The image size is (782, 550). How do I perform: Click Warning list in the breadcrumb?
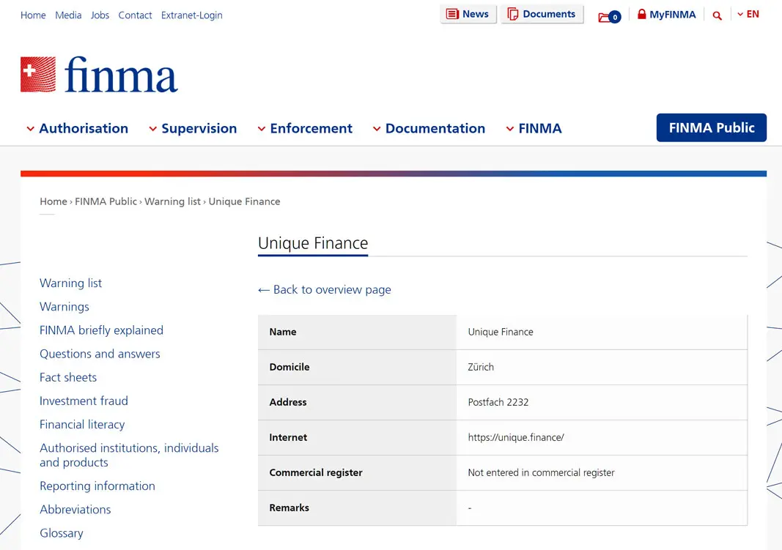(x=172, y=202)
